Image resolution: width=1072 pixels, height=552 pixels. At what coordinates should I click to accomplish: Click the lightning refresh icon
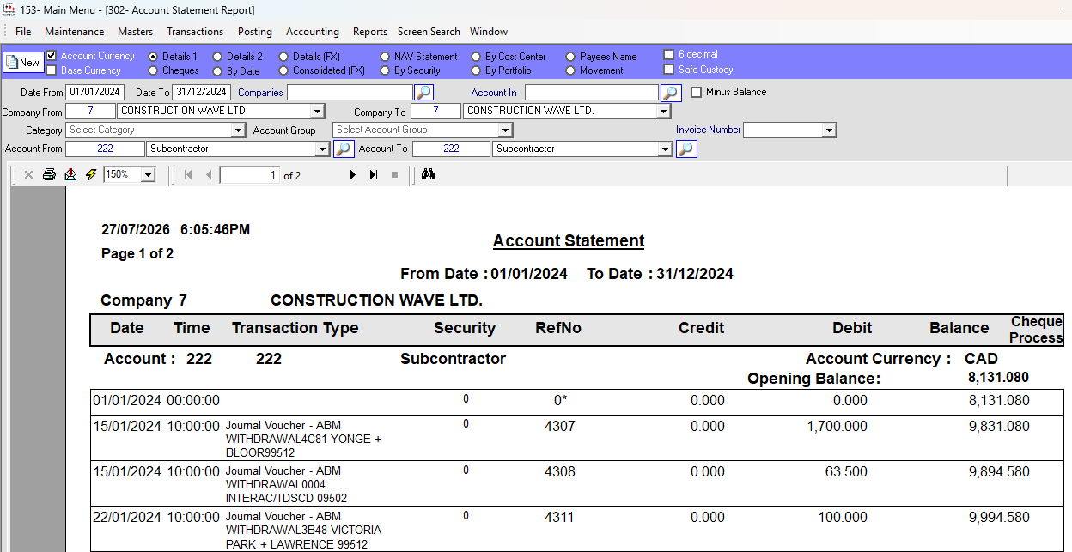(x=91, y=174)
